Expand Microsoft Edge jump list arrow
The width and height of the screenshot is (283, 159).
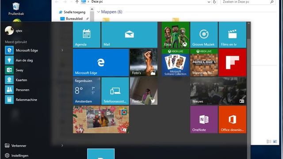(x=62, y=50)
